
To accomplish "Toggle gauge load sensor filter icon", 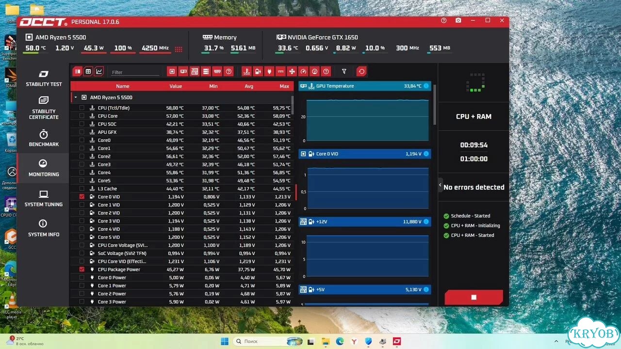I will pyautogui.click(x=303, y=71).
